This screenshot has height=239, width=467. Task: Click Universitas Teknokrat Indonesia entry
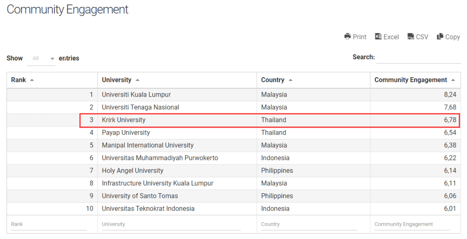(x=148, y=208)
